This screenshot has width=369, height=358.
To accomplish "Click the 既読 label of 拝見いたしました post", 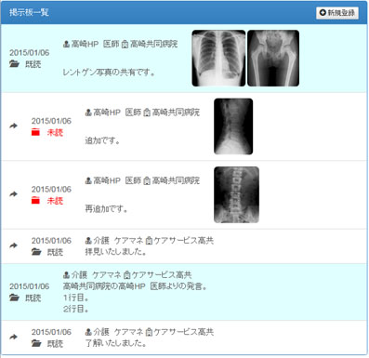I will (55, 252).
